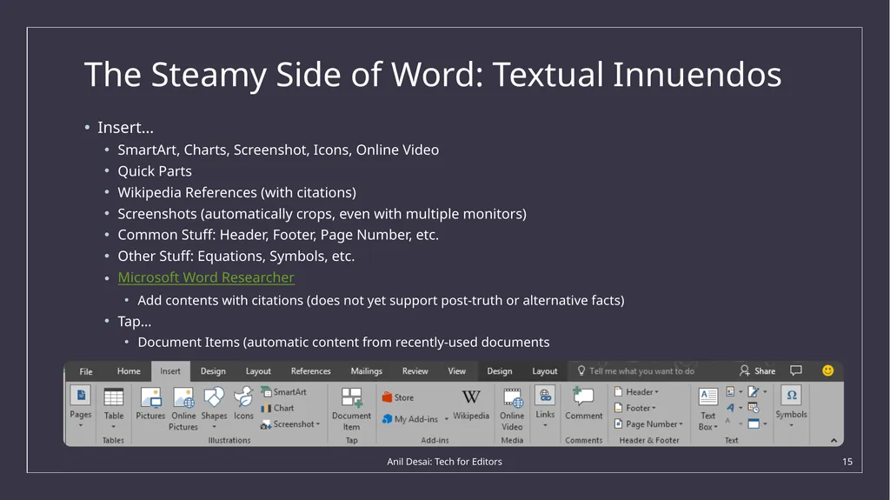
Task: Select the Shapes icon
Action: click(x=214, y=397)
